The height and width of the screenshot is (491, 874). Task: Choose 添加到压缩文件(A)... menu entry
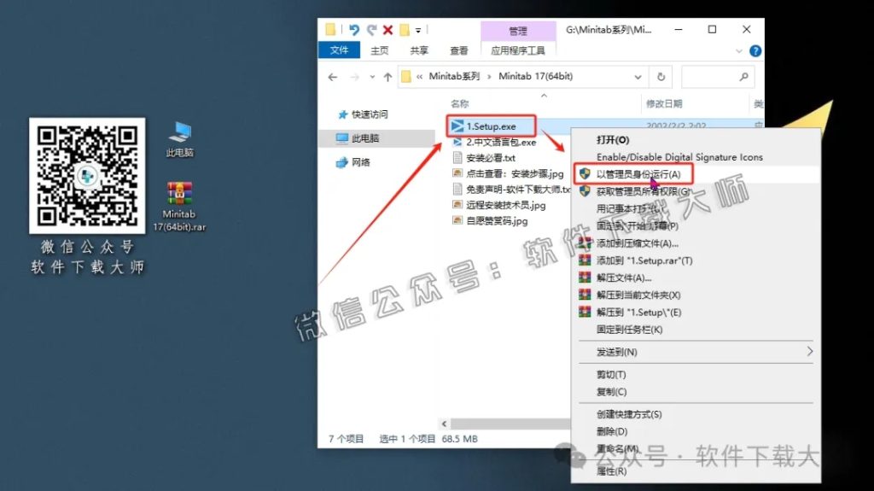point(637,243)
